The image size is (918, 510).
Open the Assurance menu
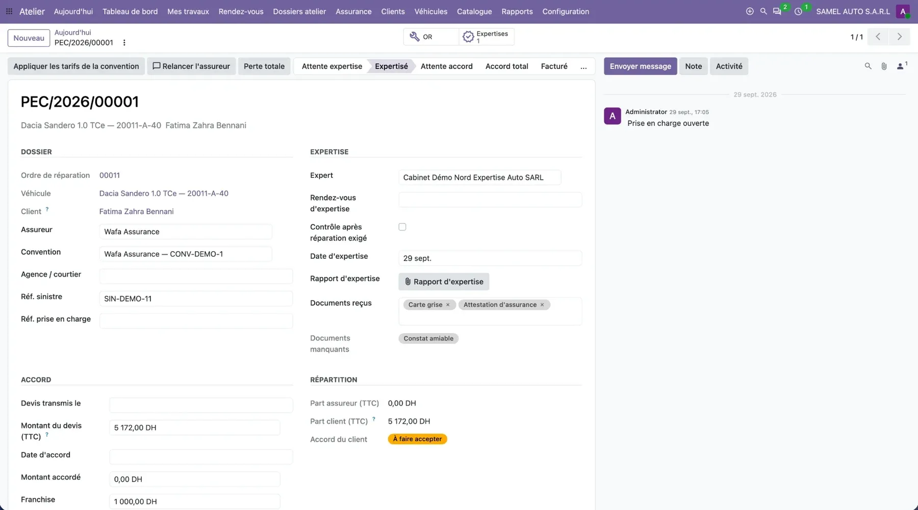353,11
